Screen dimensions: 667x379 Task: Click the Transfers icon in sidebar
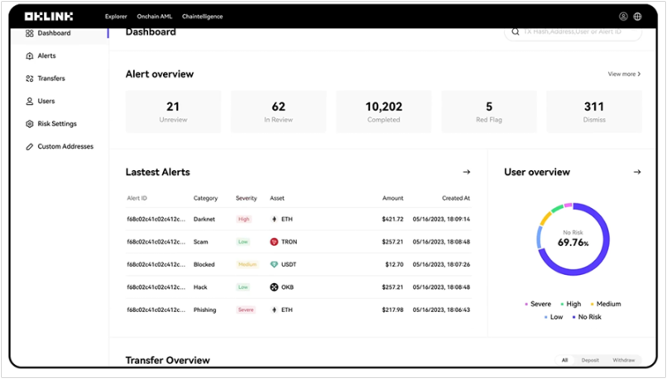[x=29, y=78]
